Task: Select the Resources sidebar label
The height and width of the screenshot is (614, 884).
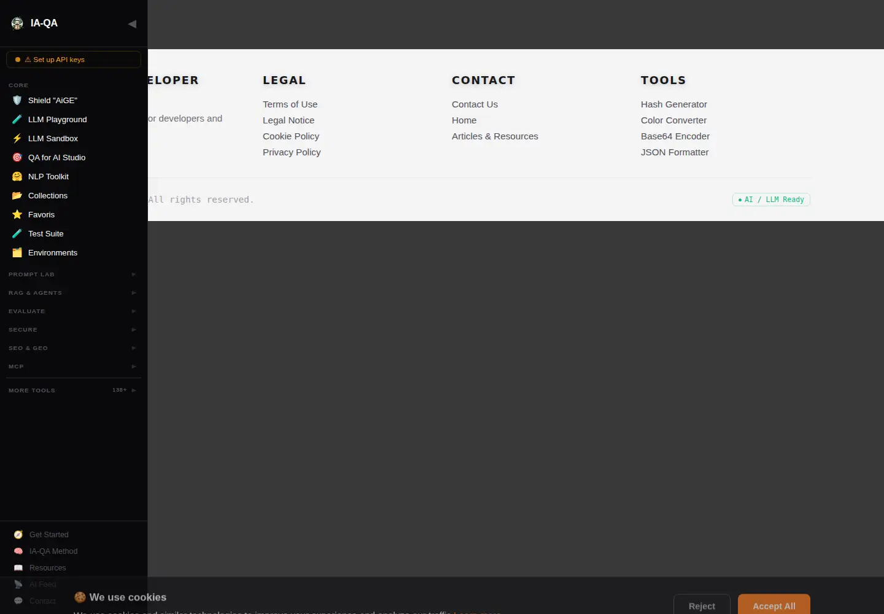Action: pos(48,568)
